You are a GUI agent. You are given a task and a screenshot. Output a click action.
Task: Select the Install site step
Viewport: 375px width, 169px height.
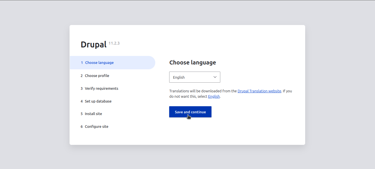93,114
